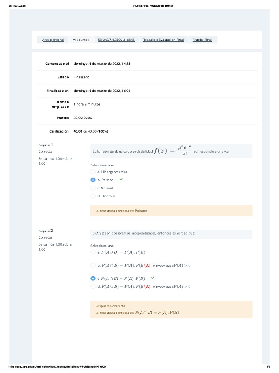This screenshot has height=373, width=279.
Task: Select the Hipergeométrica radio option
Action: (93, 172)
